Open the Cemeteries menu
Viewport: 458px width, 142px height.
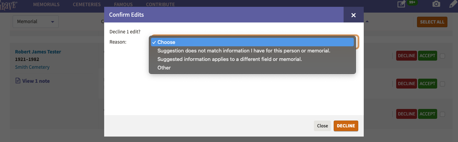[x=87, y=4]
